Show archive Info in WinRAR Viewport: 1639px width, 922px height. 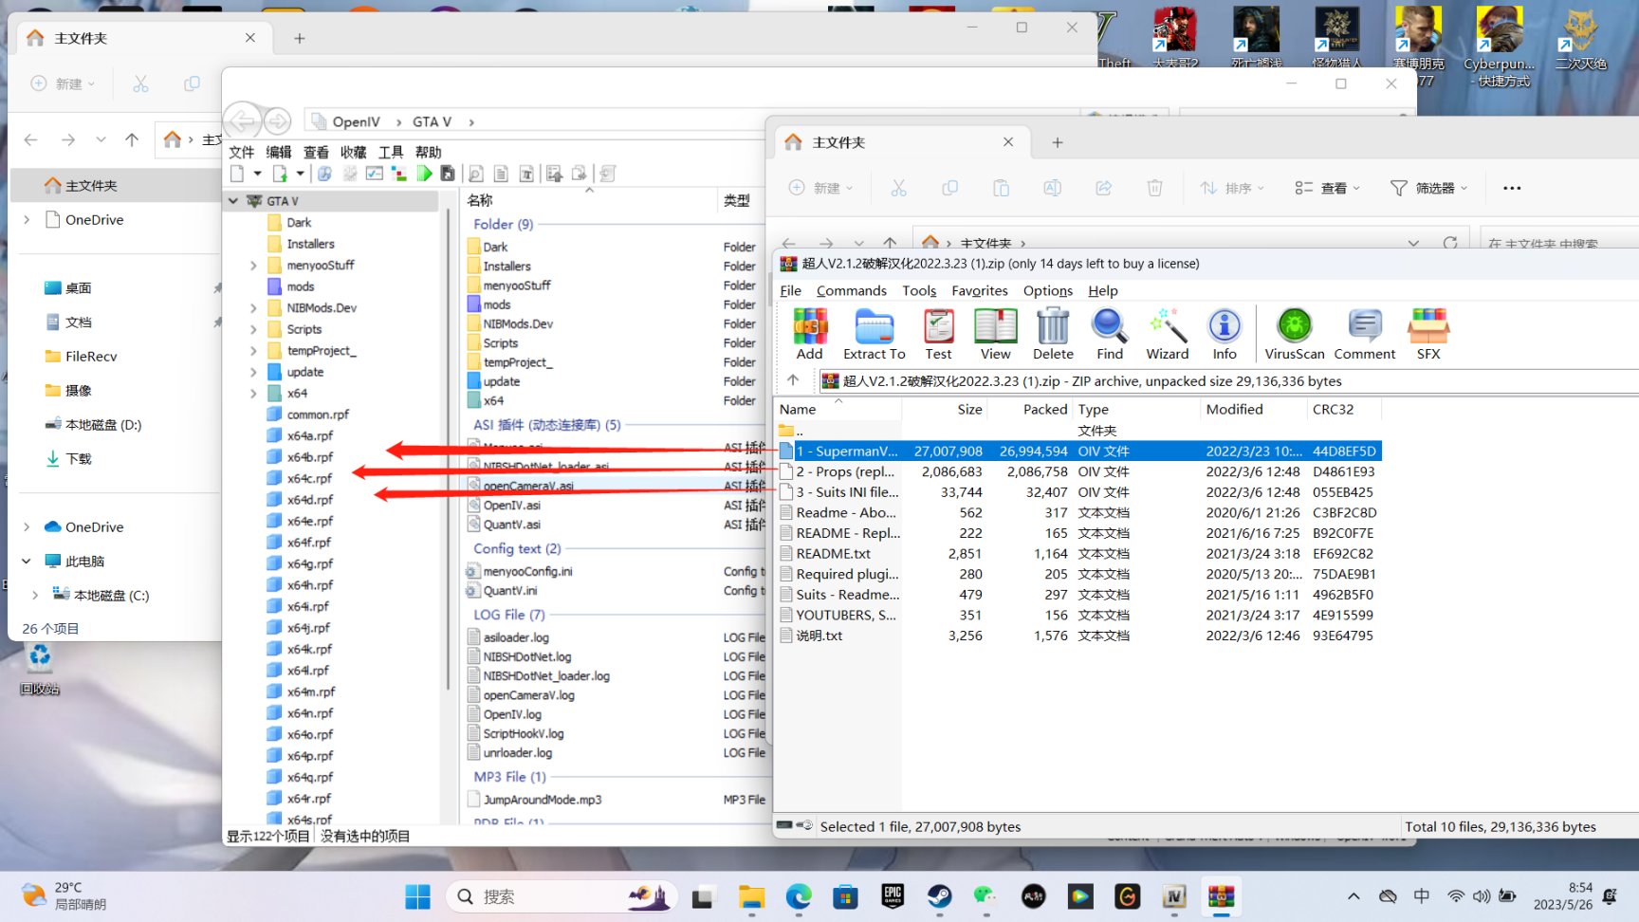(1225, 335)
